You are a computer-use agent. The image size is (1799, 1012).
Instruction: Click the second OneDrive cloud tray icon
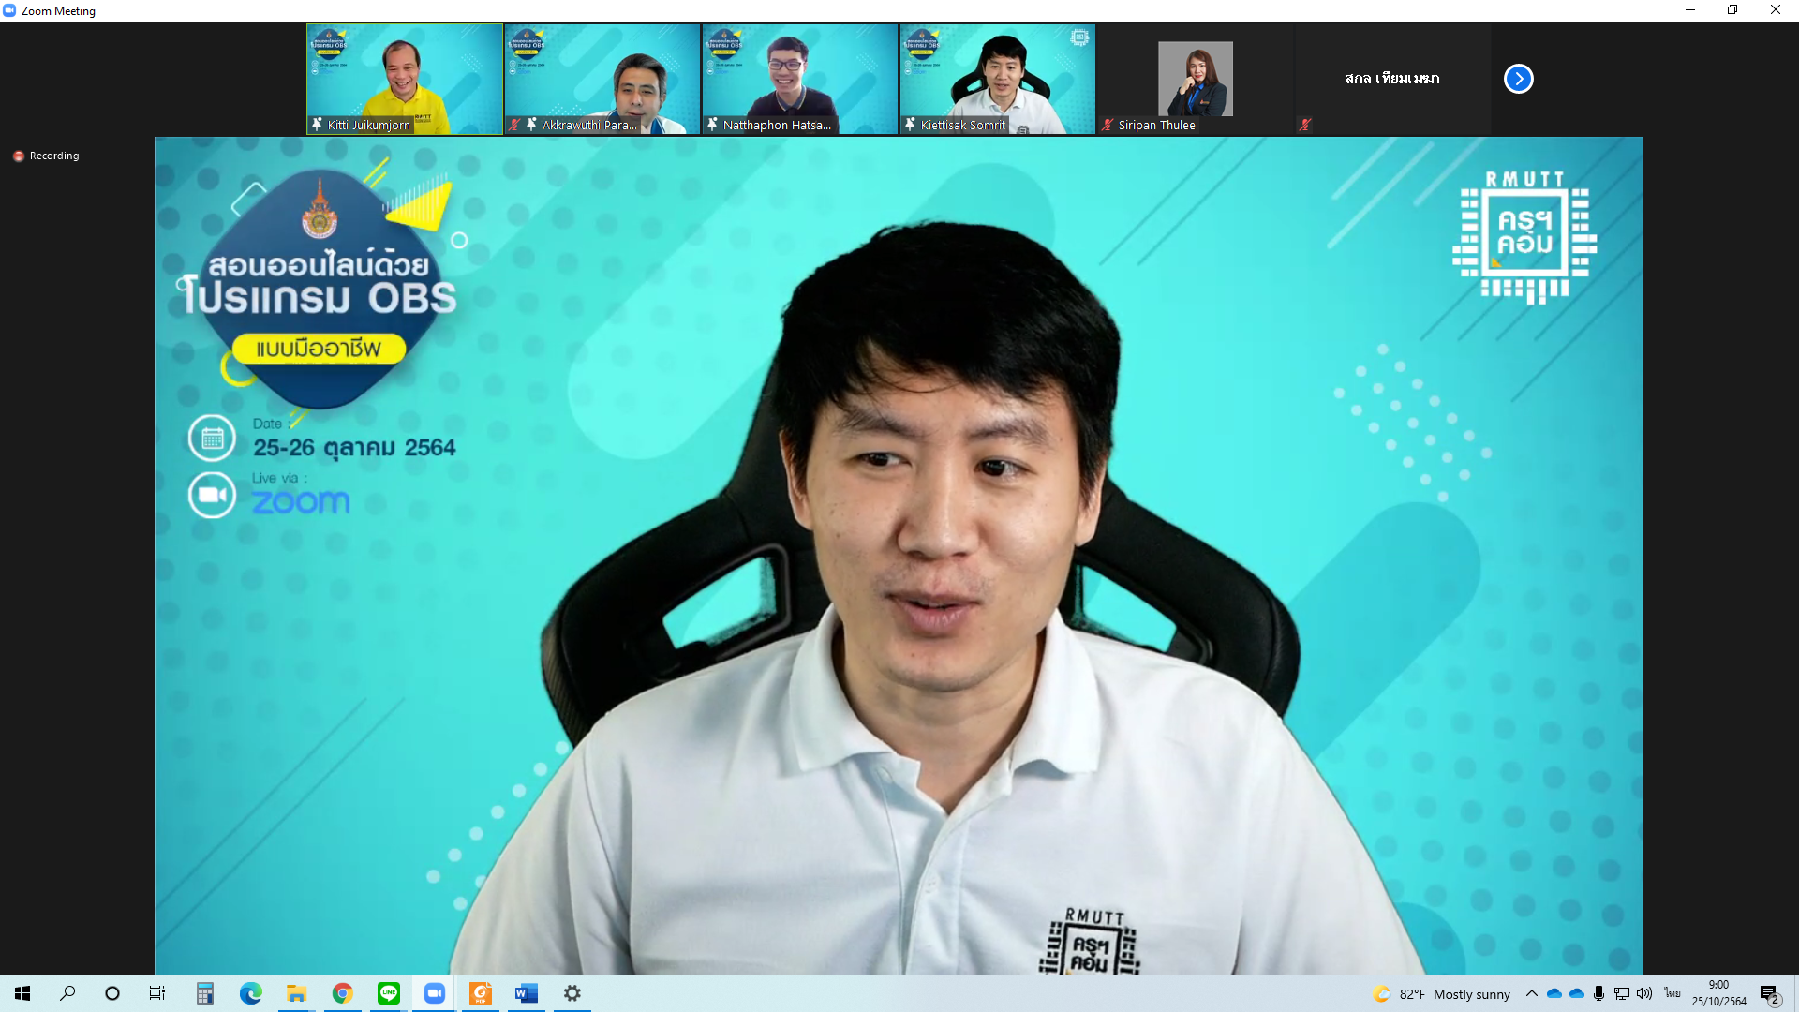click(x=1577, y=993)
